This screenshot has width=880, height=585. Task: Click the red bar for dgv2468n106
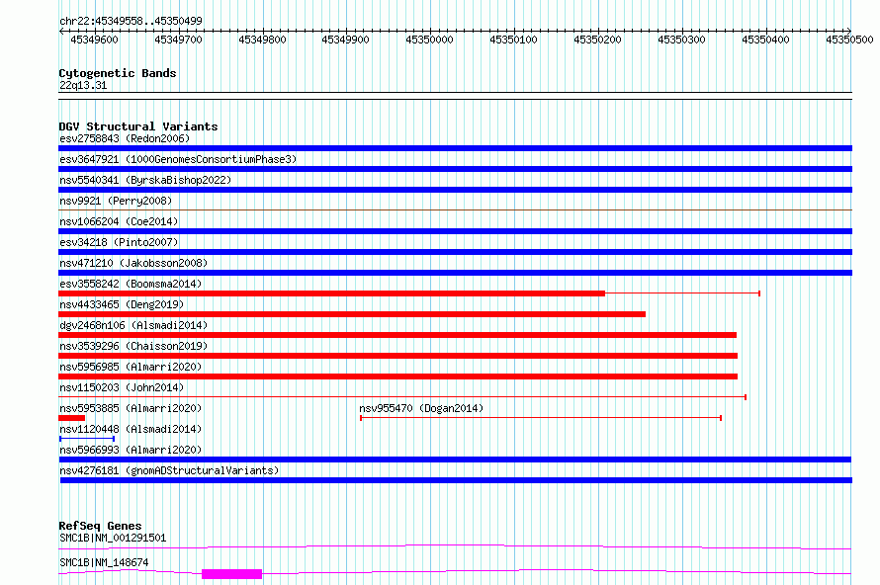[x=397, y=335]
